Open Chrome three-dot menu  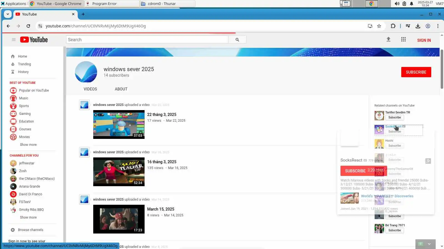click(438, 26)
